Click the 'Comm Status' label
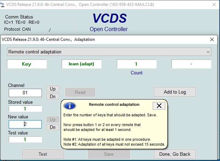Viewport: 220px width, 161px height. (19, 17)
